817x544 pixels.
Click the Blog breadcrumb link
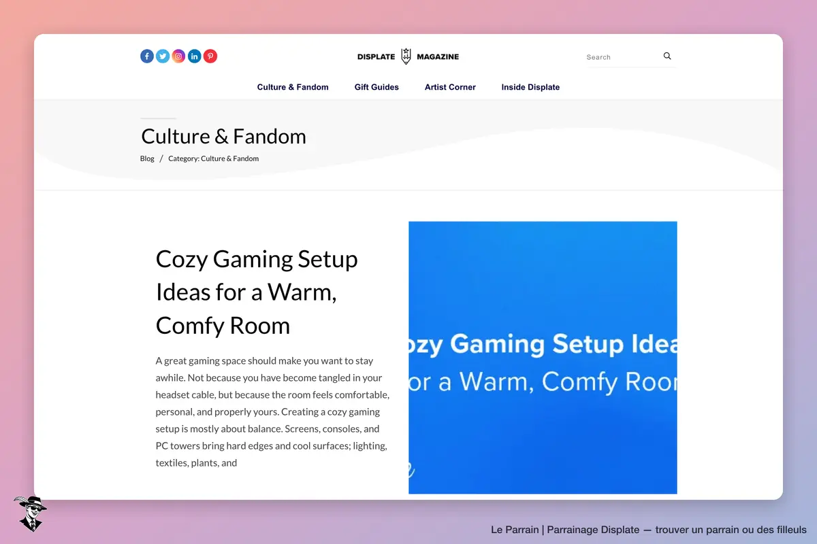tap(147, 158)
